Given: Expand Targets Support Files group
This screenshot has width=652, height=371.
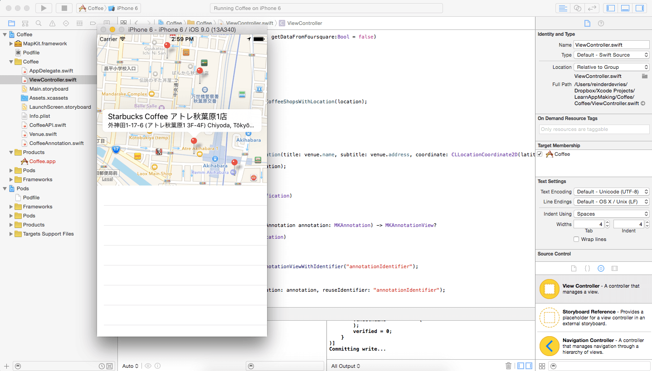Looking at the screenshot, I should coord(11,234).
